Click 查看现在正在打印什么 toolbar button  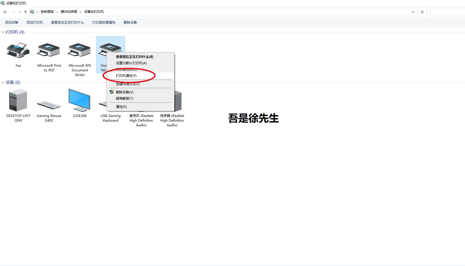(68, 23)
